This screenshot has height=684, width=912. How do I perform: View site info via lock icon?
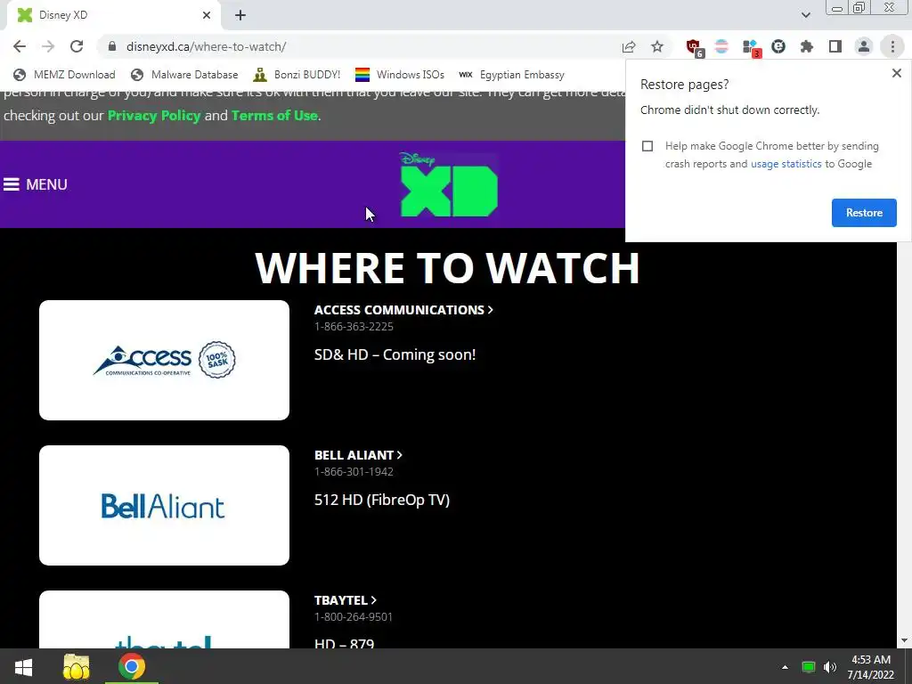pyautogui.click(x=112, y=46)
